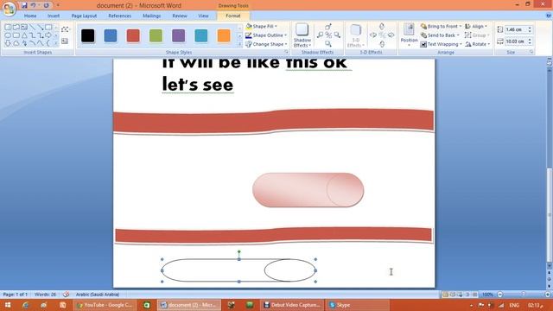
Task: Redo action in Quick Access toolbar
Action: (46, 5)
